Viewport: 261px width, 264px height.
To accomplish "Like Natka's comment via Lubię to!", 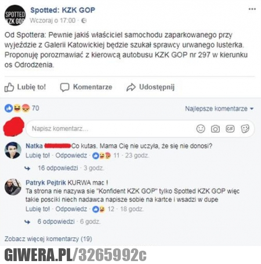I will (x=38, y=155).
